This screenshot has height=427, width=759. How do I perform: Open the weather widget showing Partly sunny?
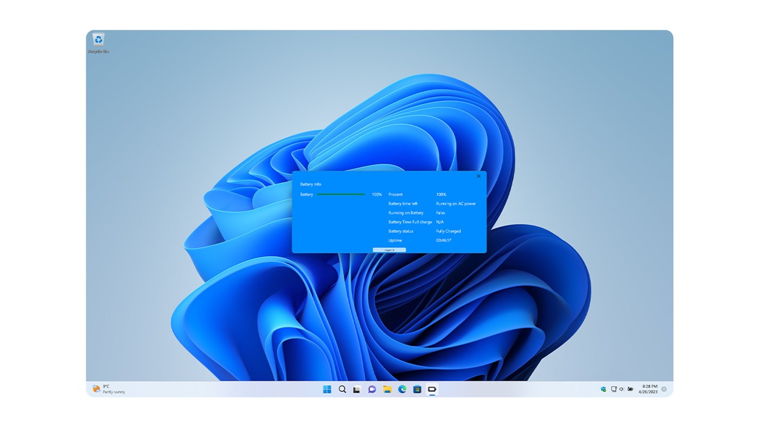[x=109, y=389]
